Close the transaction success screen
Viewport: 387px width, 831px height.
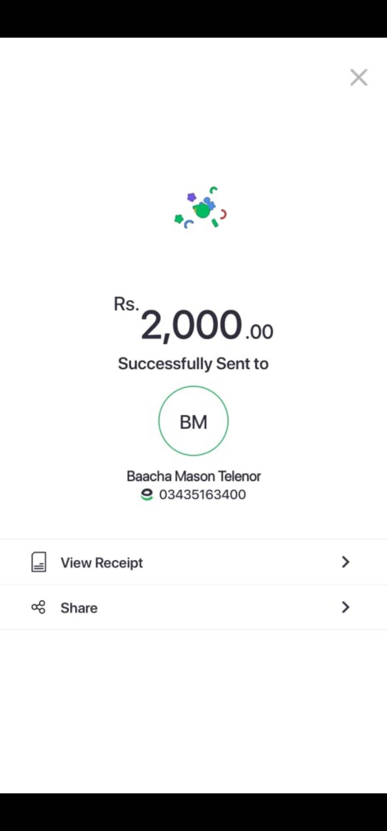(358, 78)
